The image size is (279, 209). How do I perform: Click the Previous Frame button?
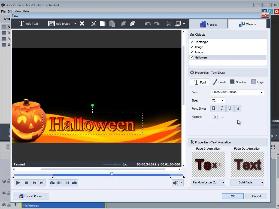(x=34, y=183)
